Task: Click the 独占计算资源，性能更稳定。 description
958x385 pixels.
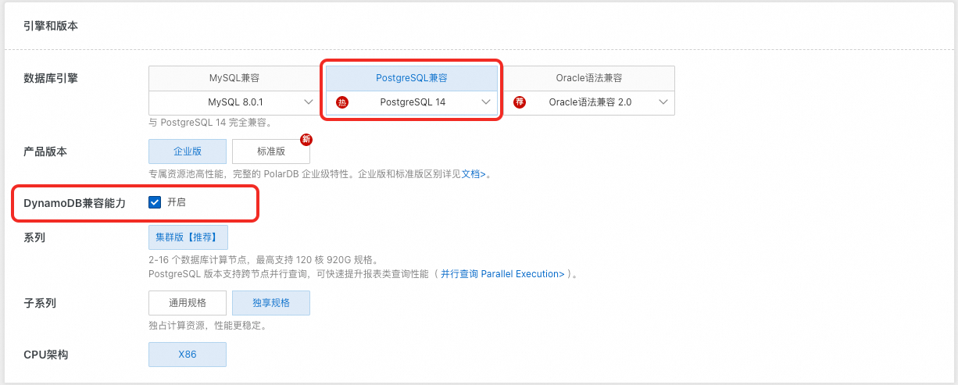Action: (x=208, y=326)
